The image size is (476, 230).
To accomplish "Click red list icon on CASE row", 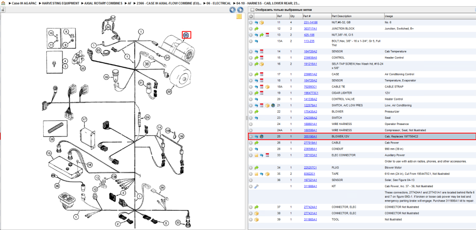I will (x=261, y=74).
